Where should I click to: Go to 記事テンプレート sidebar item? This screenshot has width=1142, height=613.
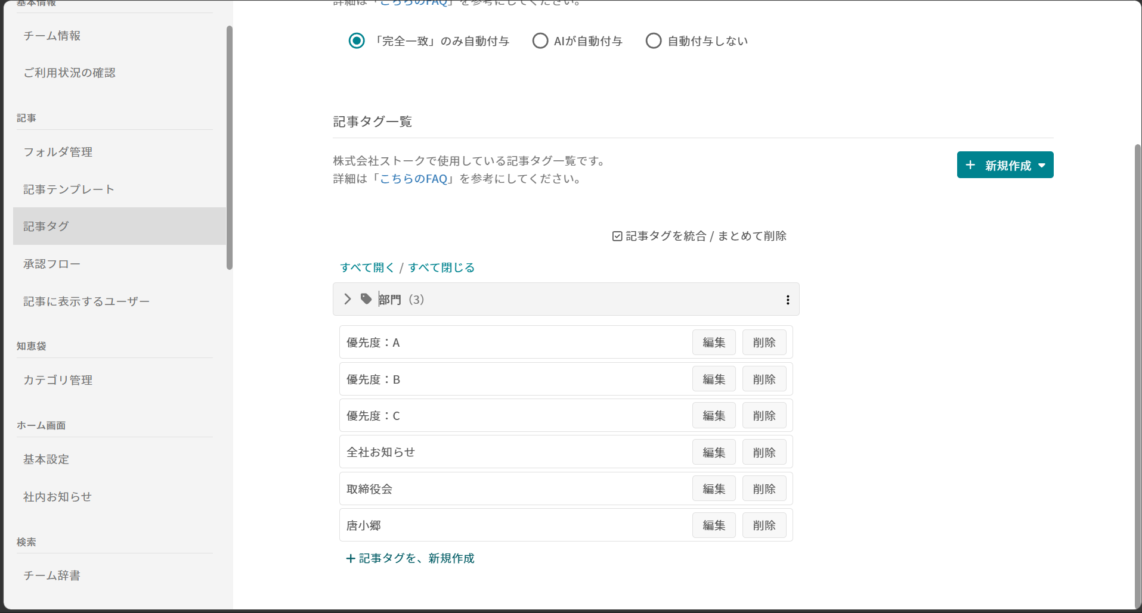[x=69, y=189]
